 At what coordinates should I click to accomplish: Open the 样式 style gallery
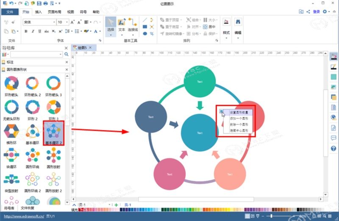click(x=226, y=27)
